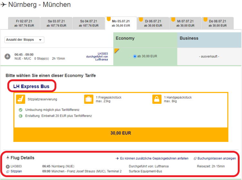The height and width of the screenshot is (180, 242).
Task: Click the Surface Equipment-Bus text
Action: point(146,171)
